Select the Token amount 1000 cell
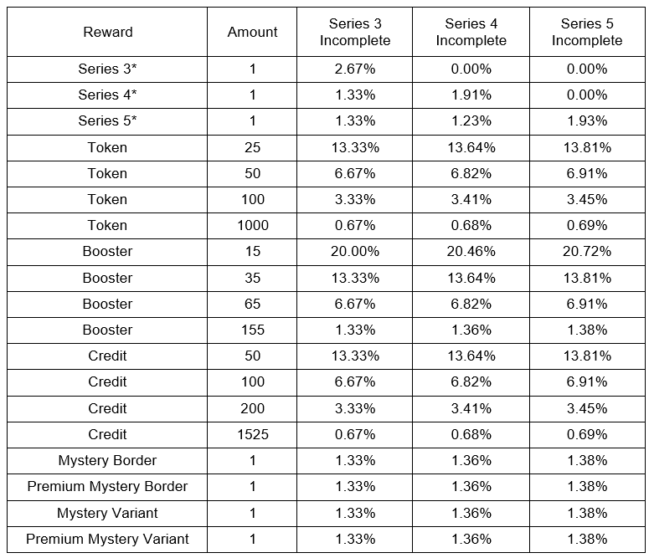 [252, 225]
